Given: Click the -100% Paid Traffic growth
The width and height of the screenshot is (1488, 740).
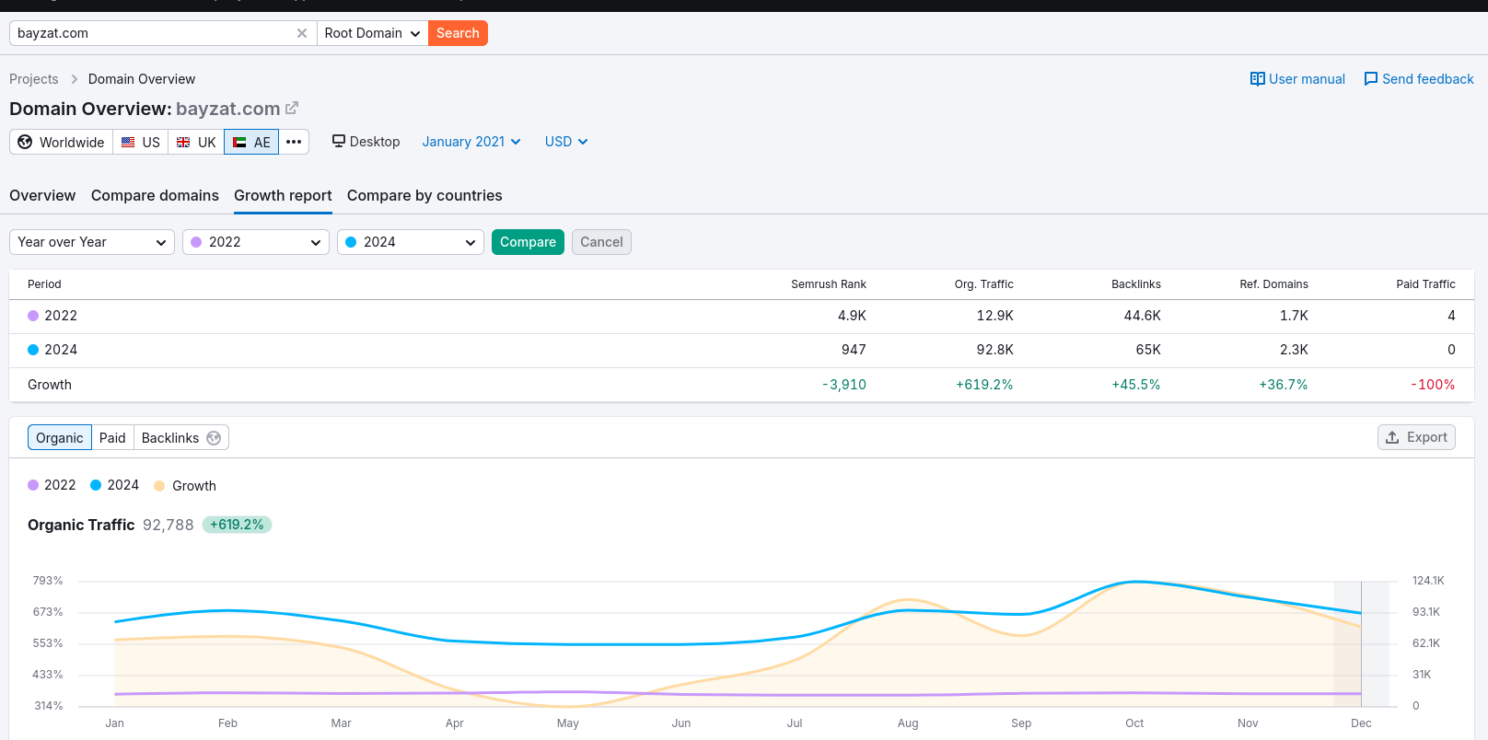Looking at the screenshot, I should click(1433, 385).
